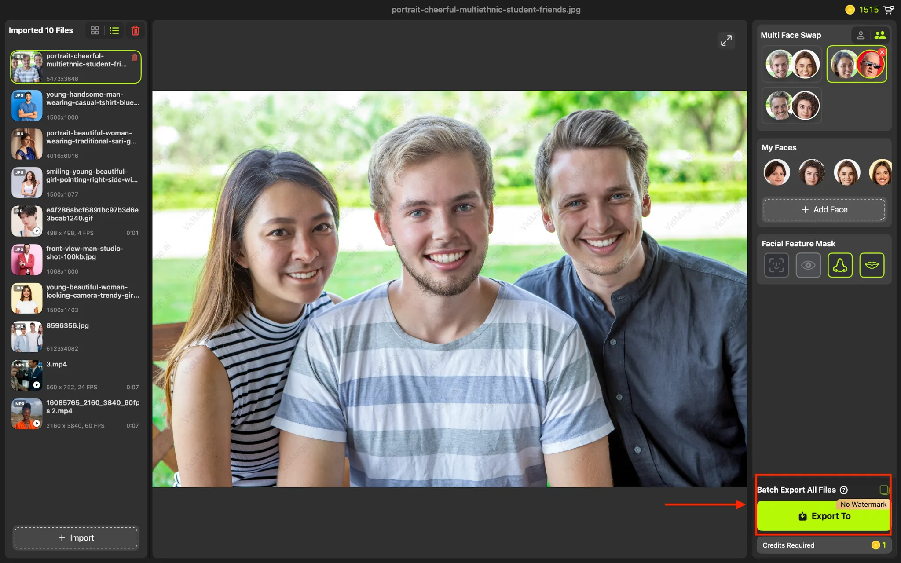Click the No Watermark badge
Viewport: 901px width, 563px height.
863,505
